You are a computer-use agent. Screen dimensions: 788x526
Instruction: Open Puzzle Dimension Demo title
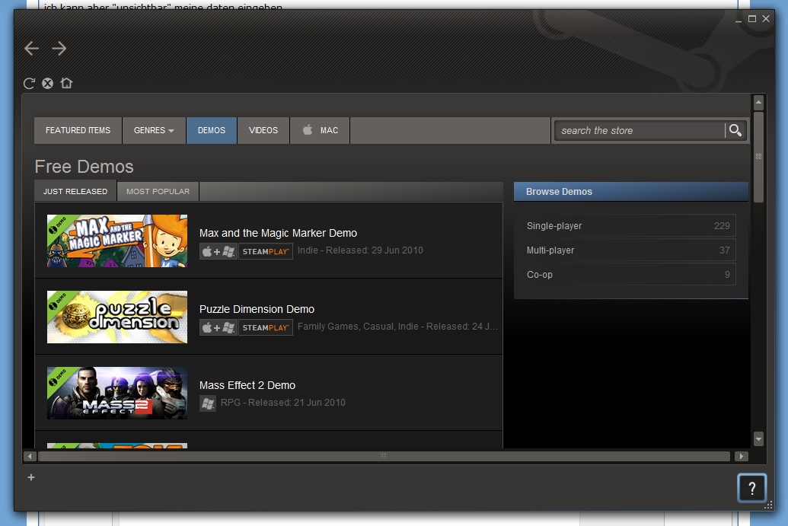pyautogui.click(x=257, y=310)
